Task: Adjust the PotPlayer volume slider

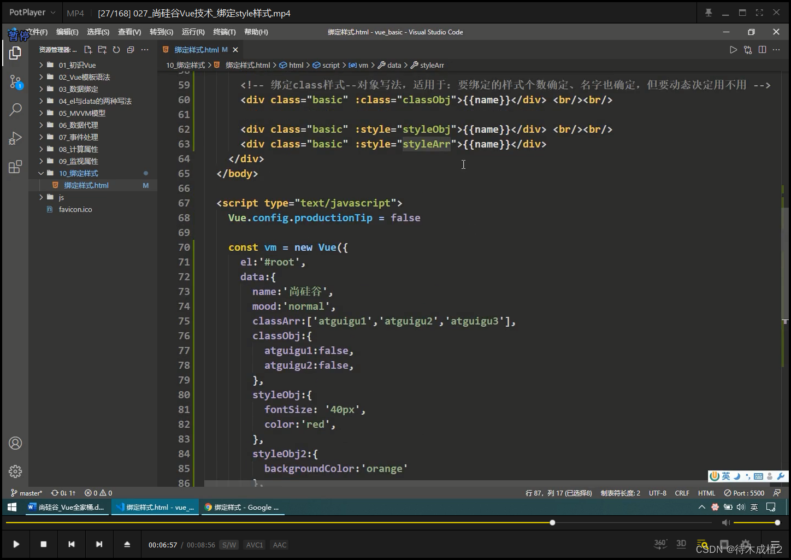Action: coord(757,523)
